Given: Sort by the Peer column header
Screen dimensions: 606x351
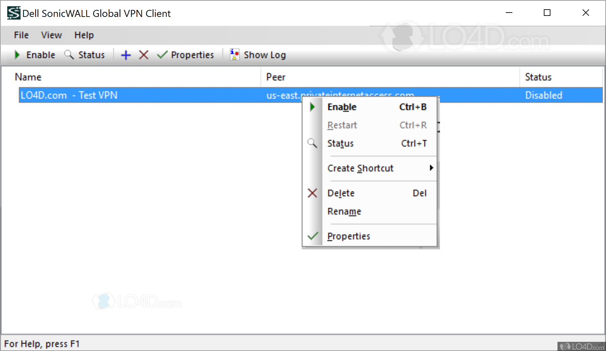Looking at the screenshot, I should (390, 77).
